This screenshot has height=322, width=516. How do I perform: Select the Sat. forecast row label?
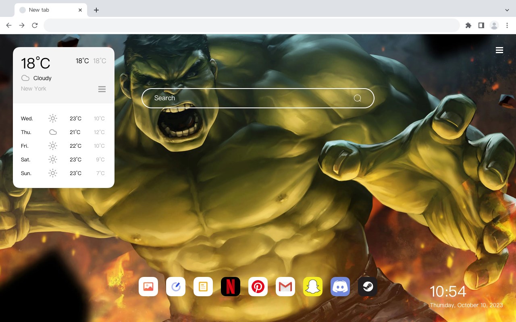coord(26,159)
